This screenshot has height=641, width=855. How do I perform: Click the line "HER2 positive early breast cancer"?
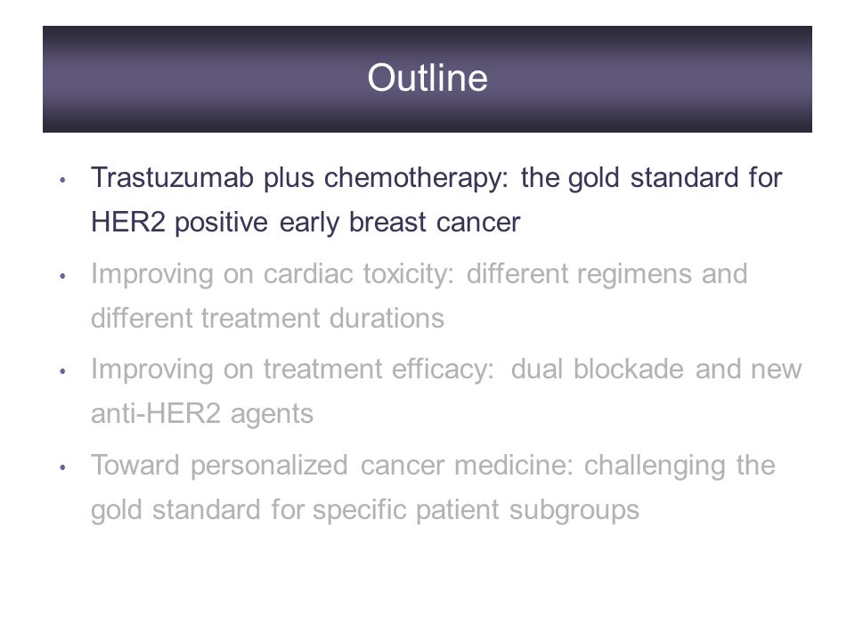pos(305,223)
